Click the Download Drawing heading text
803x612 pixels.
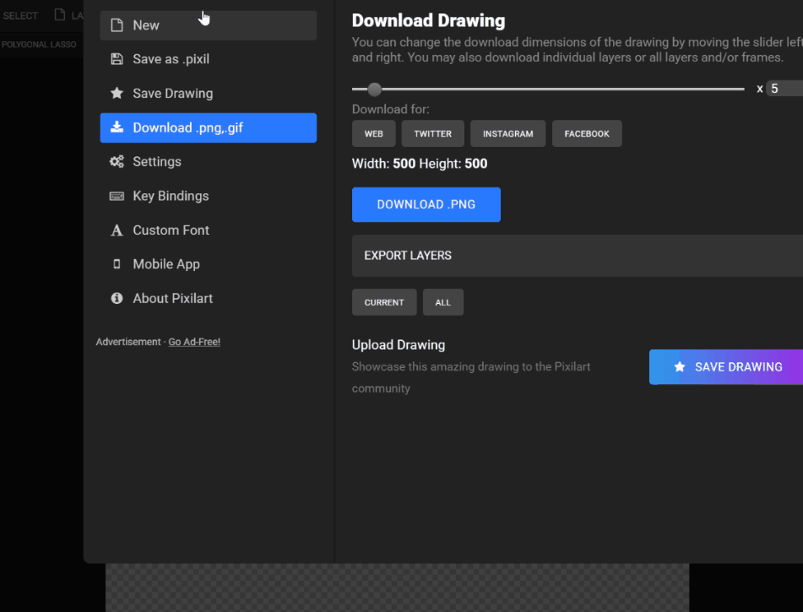[428, 20]
